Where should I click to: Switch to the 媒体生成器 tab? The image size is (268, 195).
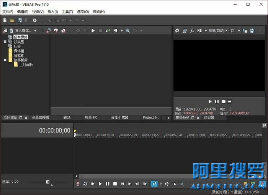pyautogui.click(x=119, y=117)
